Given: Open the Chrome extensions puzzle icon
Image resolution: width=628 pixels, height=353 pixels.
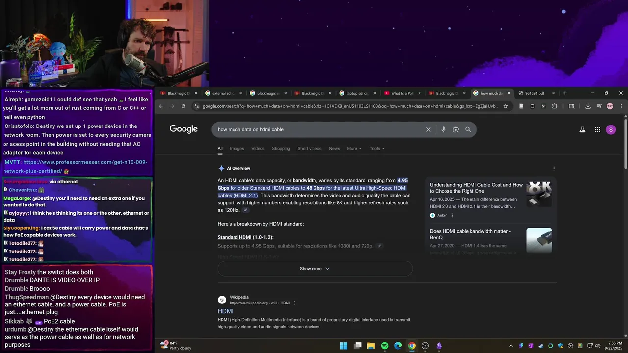Looking at the screenshot, I should point(555,106).
